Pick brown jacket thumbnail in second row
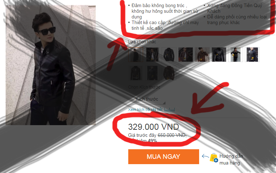This screenshot has width=276, height=173. [169, 73]
